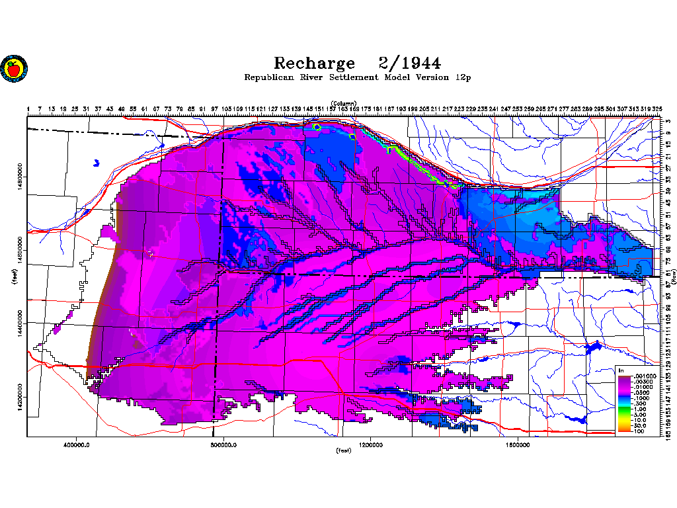
Task: Click the legend value '10.0'
Action: point(639,420)
